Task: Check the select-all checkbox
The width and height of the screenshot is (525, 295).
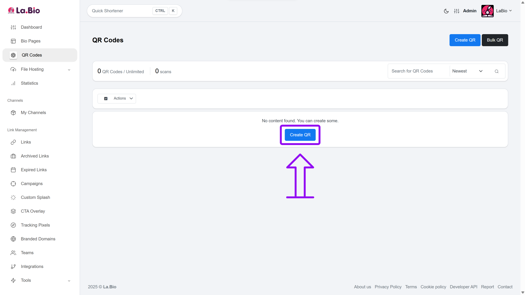Action: (x=106, y=99)
